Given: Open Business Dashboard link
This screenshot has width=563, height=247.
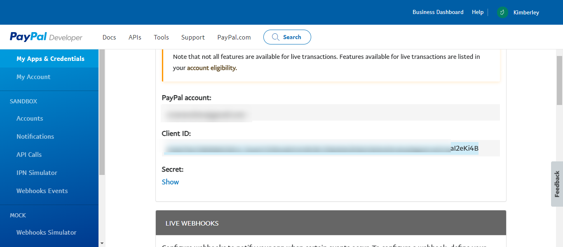Looking at the screenshot, I should point(438,12).
